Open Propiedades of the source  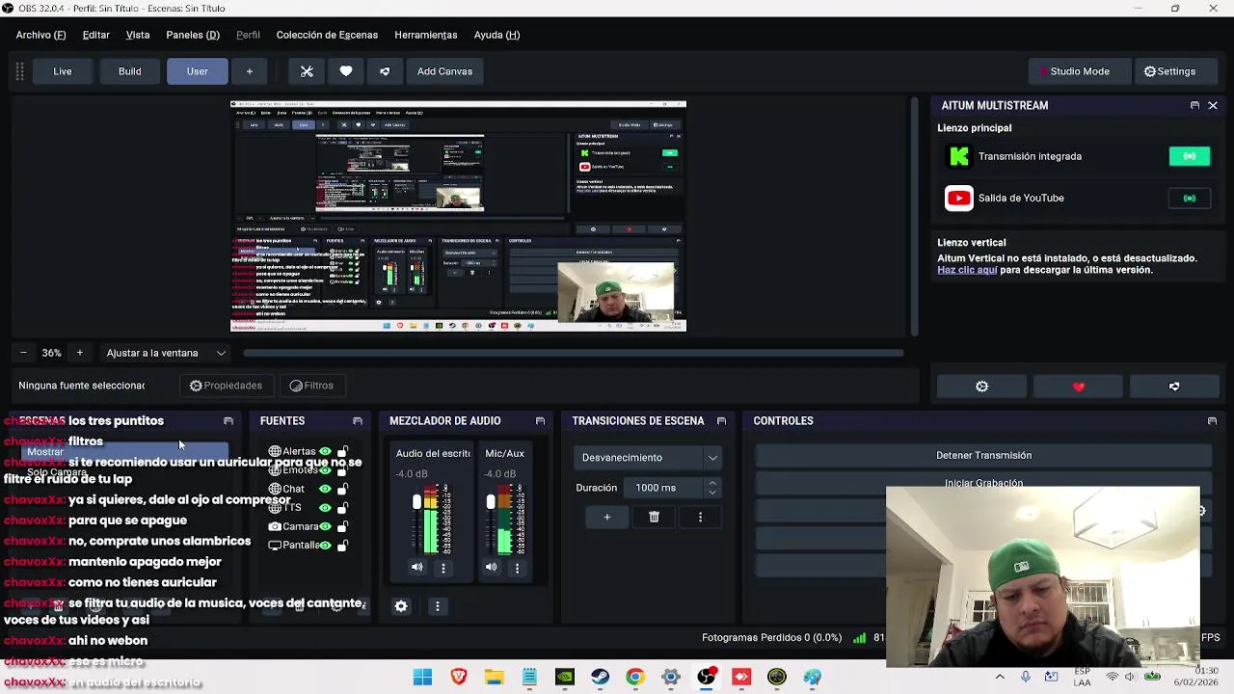pyautogui.click(x=226, y=386)
